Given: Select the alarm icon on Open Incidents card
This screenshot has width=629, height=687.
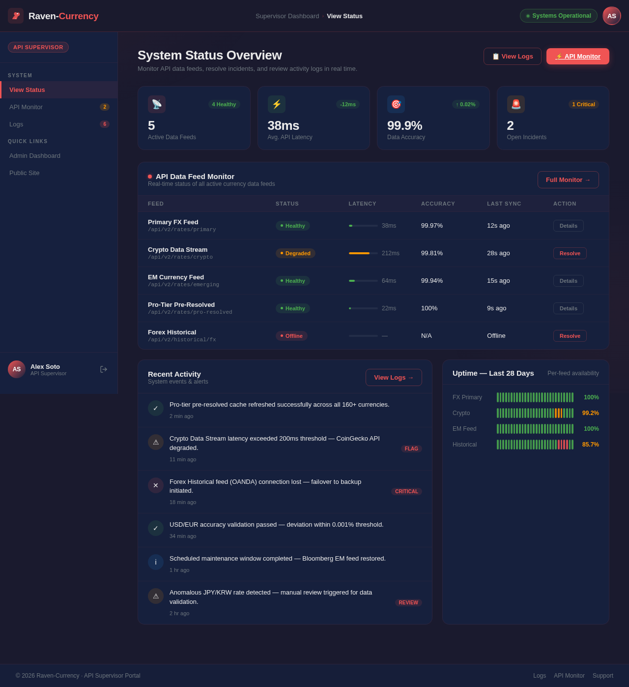Looking at the screenshot, I should coord(515,104).
